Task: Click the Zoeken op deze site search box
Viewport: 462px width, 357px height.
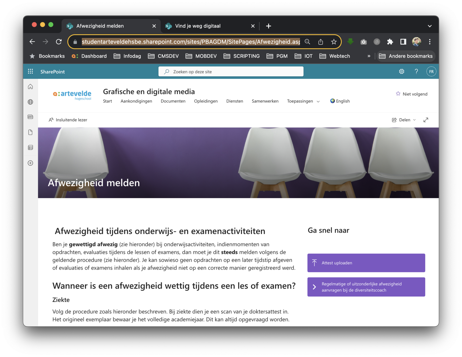Action: 231,72
